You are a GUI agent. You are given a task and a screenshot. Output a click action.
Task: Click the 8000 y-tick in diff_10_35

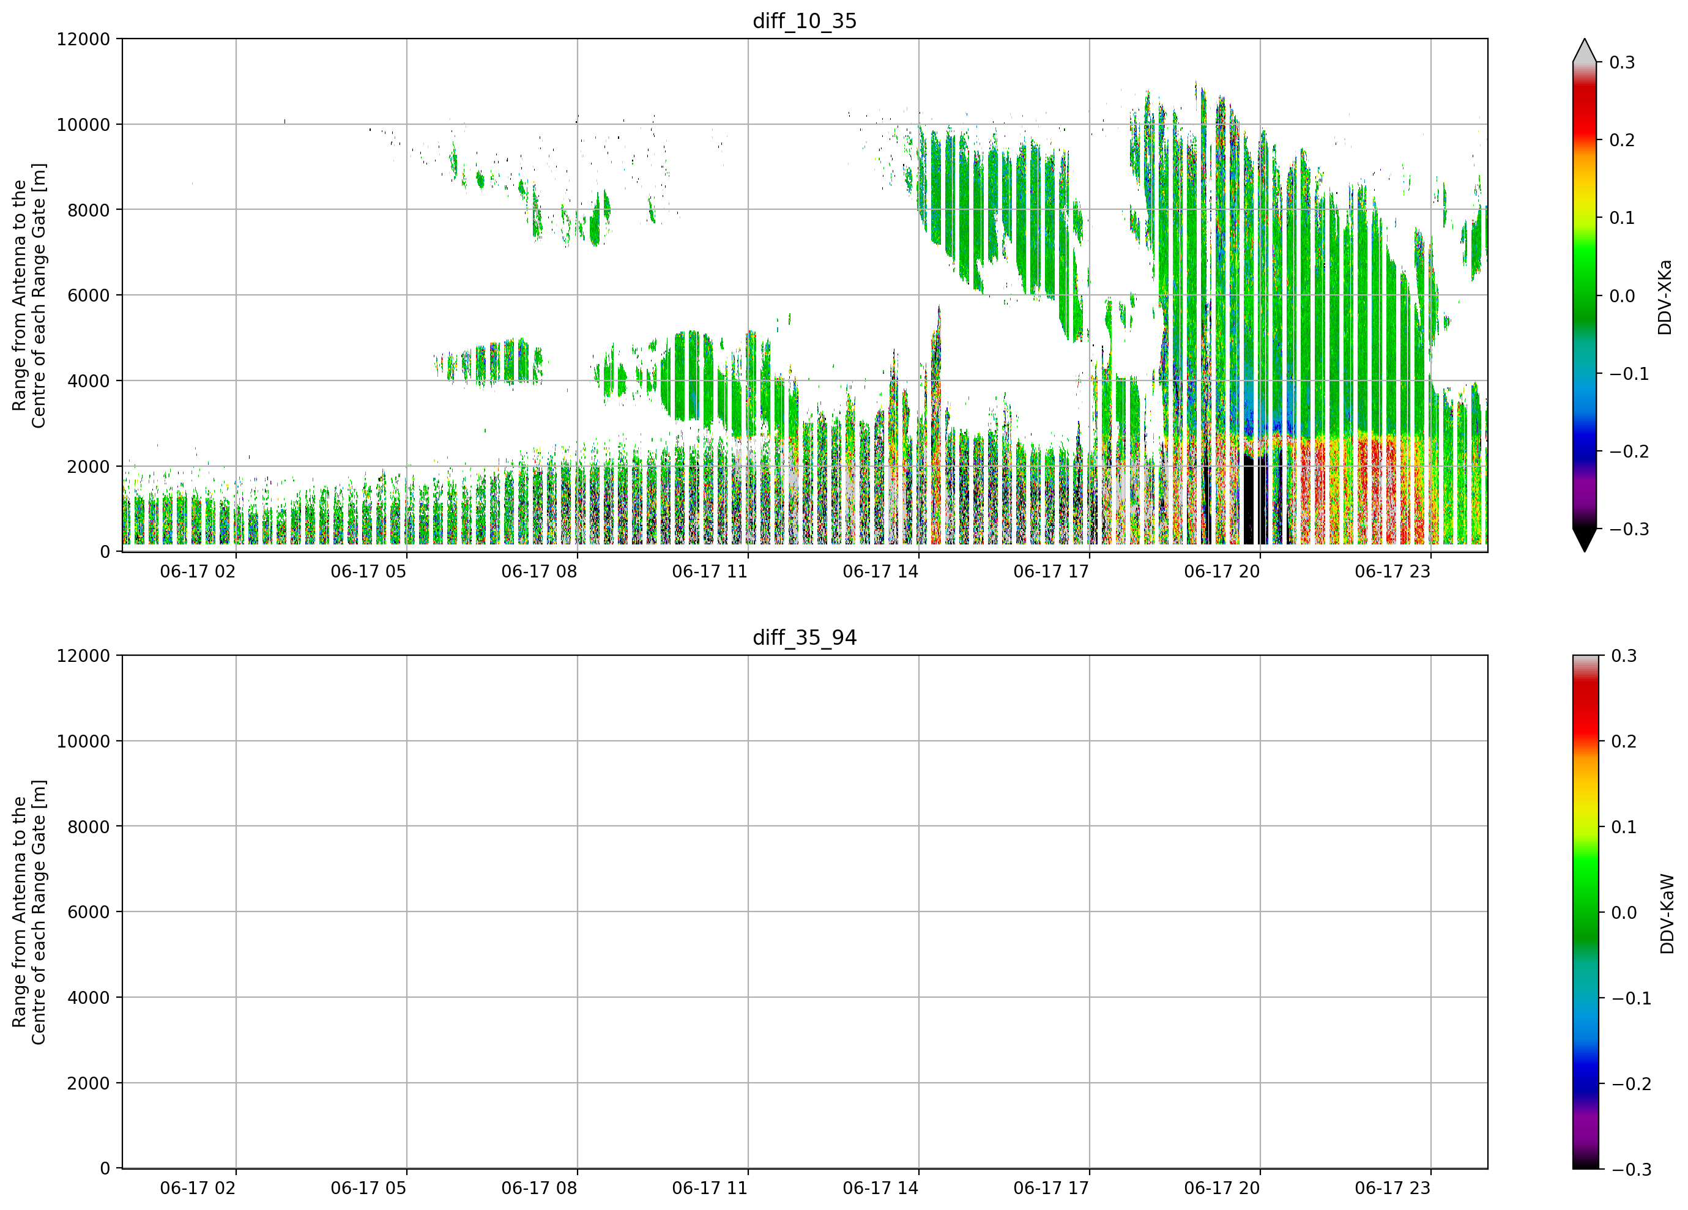89,210
